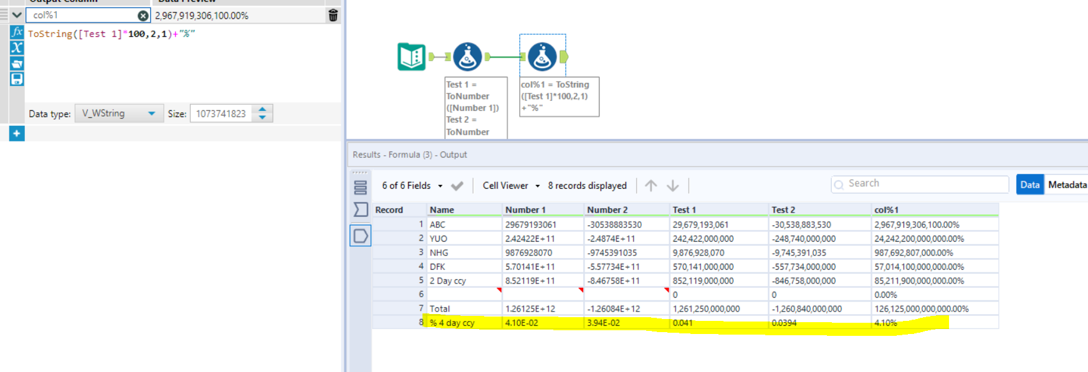Toggle the output anchor view icon
The height and width of the screenshot is (372, 1088).
[x=360, y=236]
